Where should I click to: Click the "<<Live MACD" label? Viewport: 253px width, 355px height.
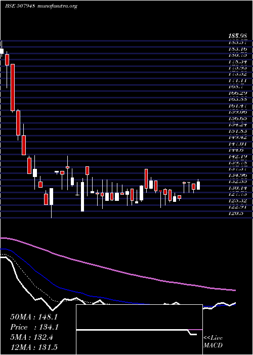click(x=213, y=342)
